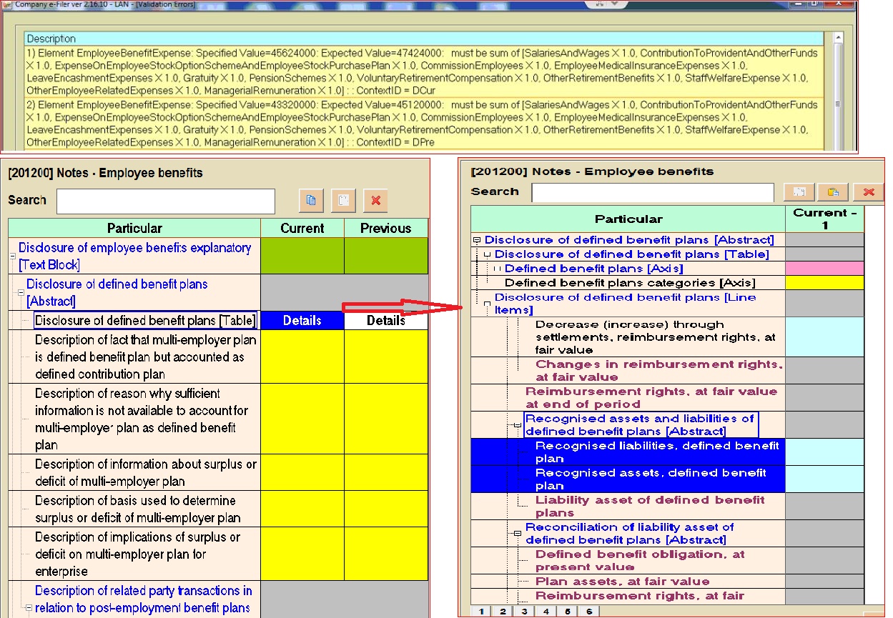This screenshot has width=893, height=618.
Task: Select pink cell for Defined benefit plans [Axis]
Action: (x=824, y=269)
